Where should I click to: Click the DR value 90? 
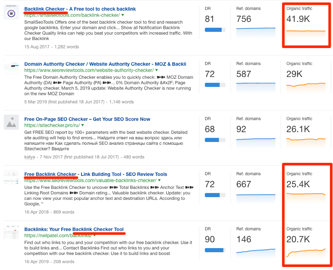210,239
